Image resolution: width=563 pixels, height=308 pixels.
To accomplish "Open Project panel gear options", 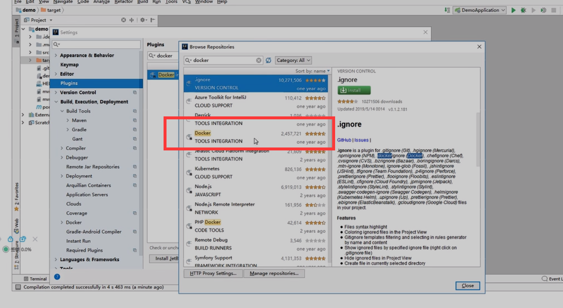I will coord(143,20).
